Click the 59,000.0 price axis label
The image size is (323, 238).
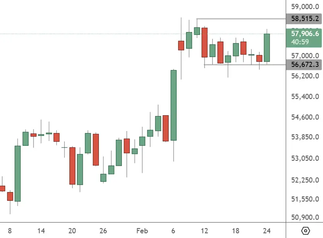click(304, 6)
